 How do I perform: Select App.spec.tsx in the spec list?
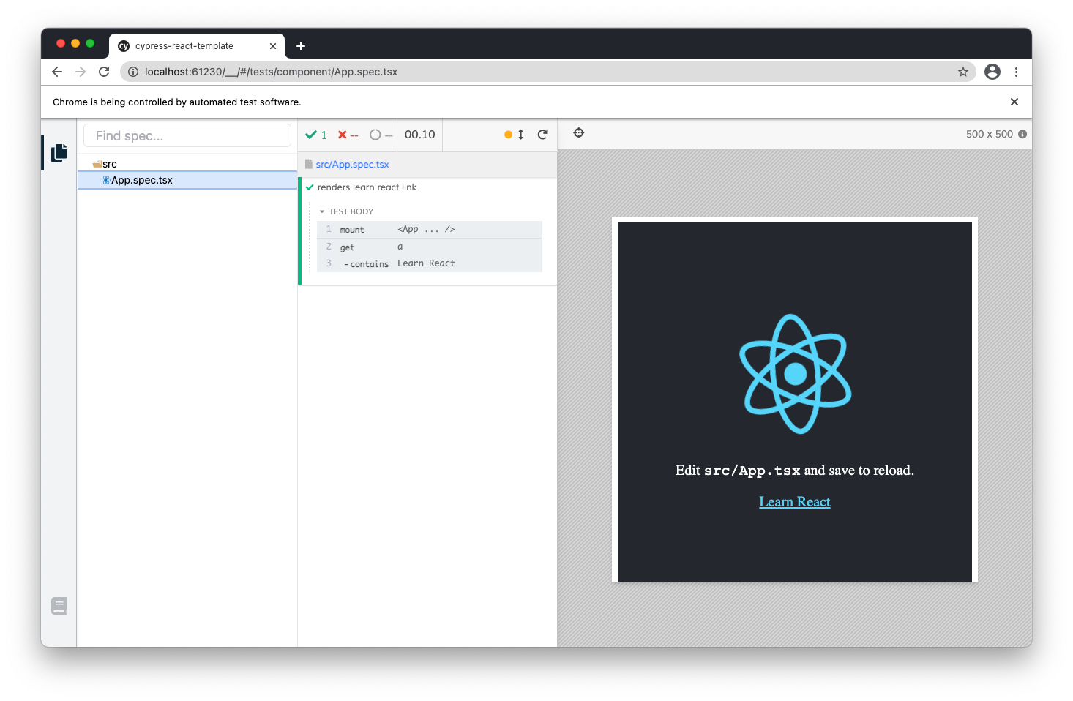[187, 180]
